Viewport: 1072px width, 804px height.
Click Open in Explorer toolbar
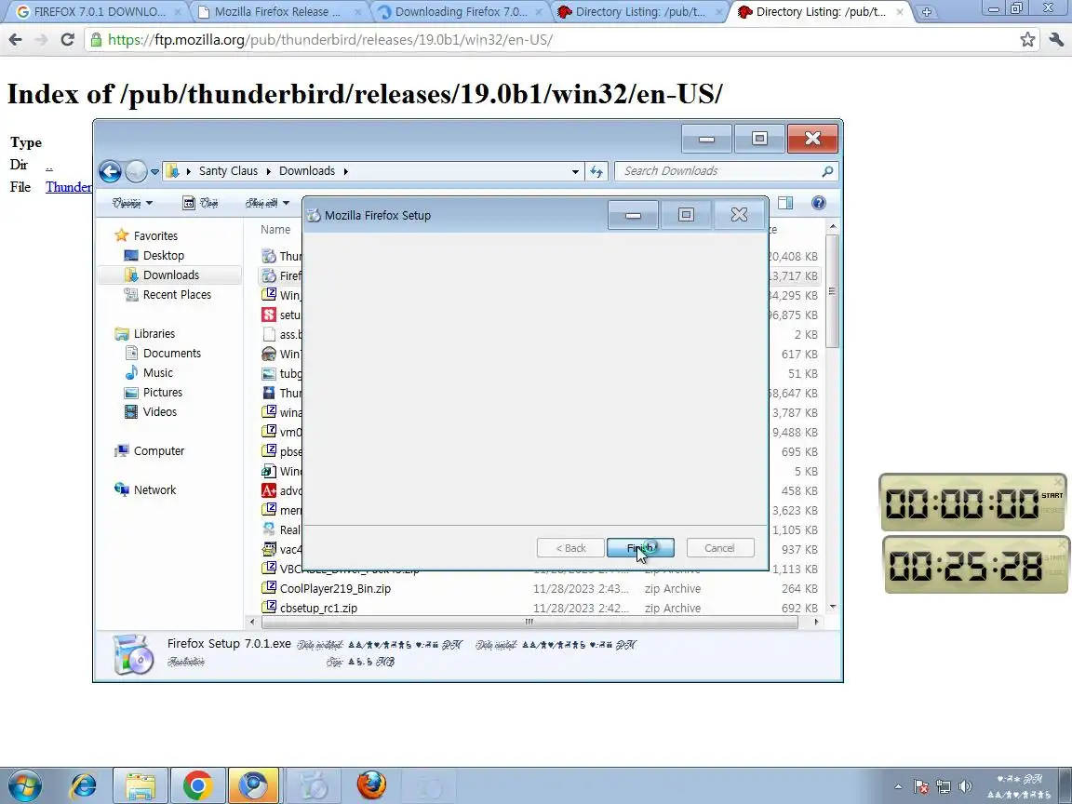[x=200, y=203]
